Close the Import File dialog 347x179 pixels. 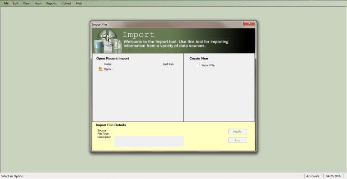(249, 23)
